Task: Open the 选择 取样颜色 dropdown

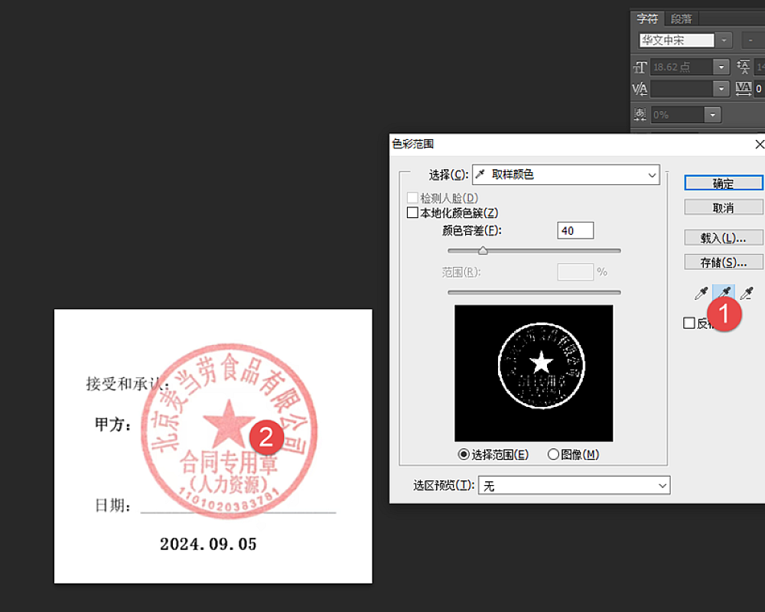Action: pyautogui.click(x=565, y=174)
